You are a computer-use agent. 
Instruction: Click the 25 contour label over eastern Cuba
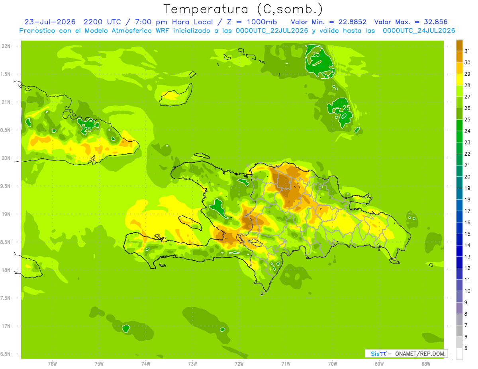click(88, 129)
